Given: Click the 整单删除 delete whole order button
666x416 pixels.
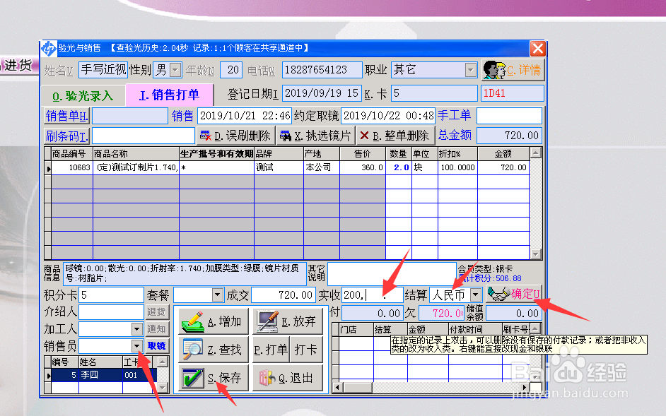Looking at the screenshot, I should coord(395,136).
